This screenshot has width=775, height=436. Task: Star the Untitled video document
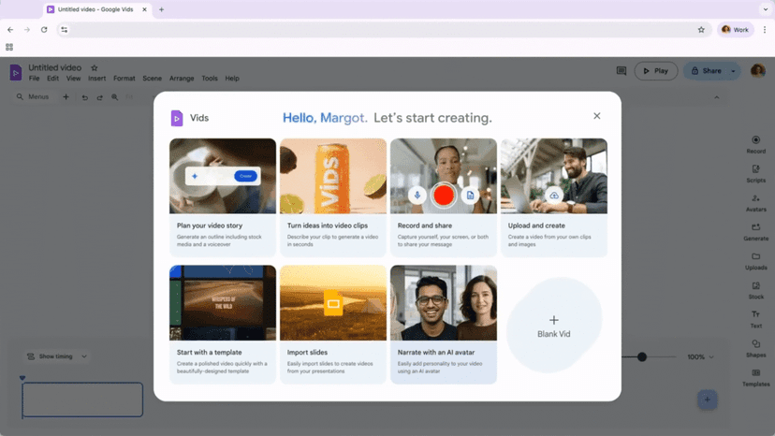pyautogui.click(x=94, y=68)
